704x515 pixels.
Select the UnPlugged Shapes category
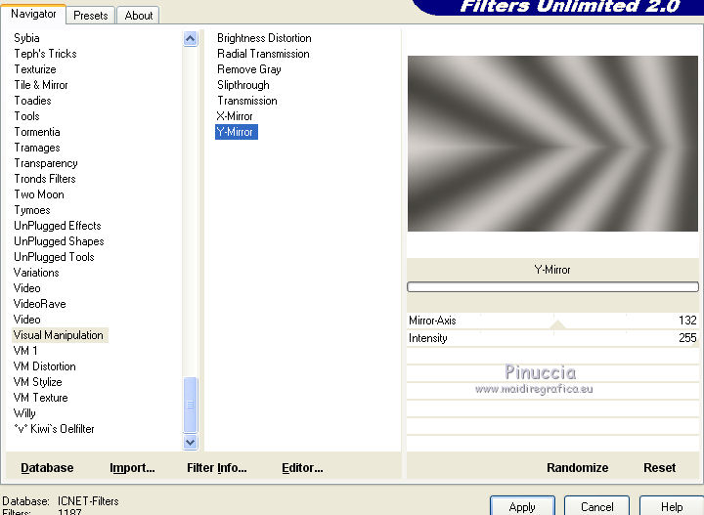[x=59, y=241]
